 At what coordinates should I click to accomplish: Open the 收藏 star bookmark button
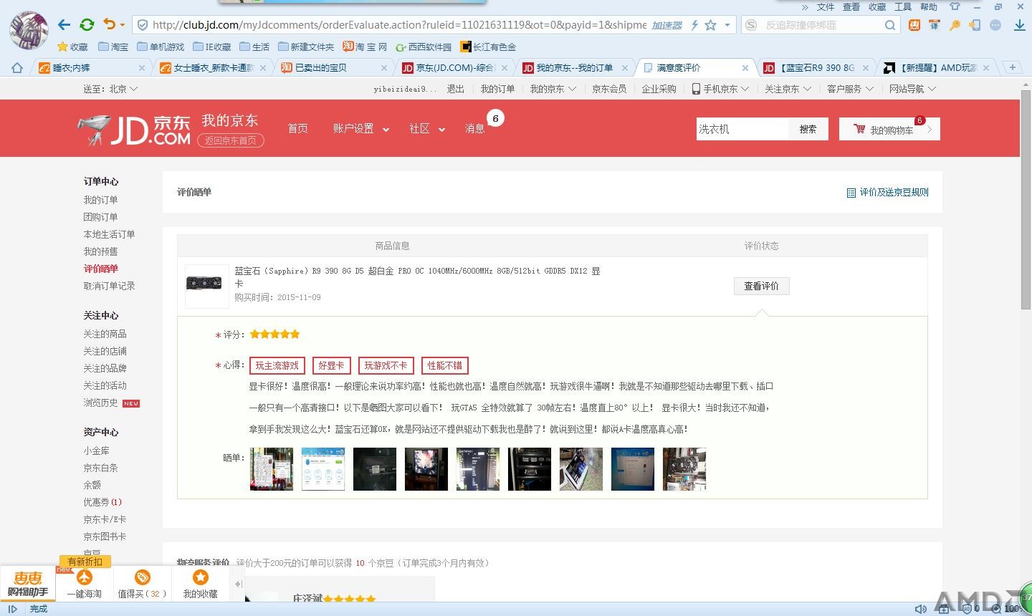point(72,47)
